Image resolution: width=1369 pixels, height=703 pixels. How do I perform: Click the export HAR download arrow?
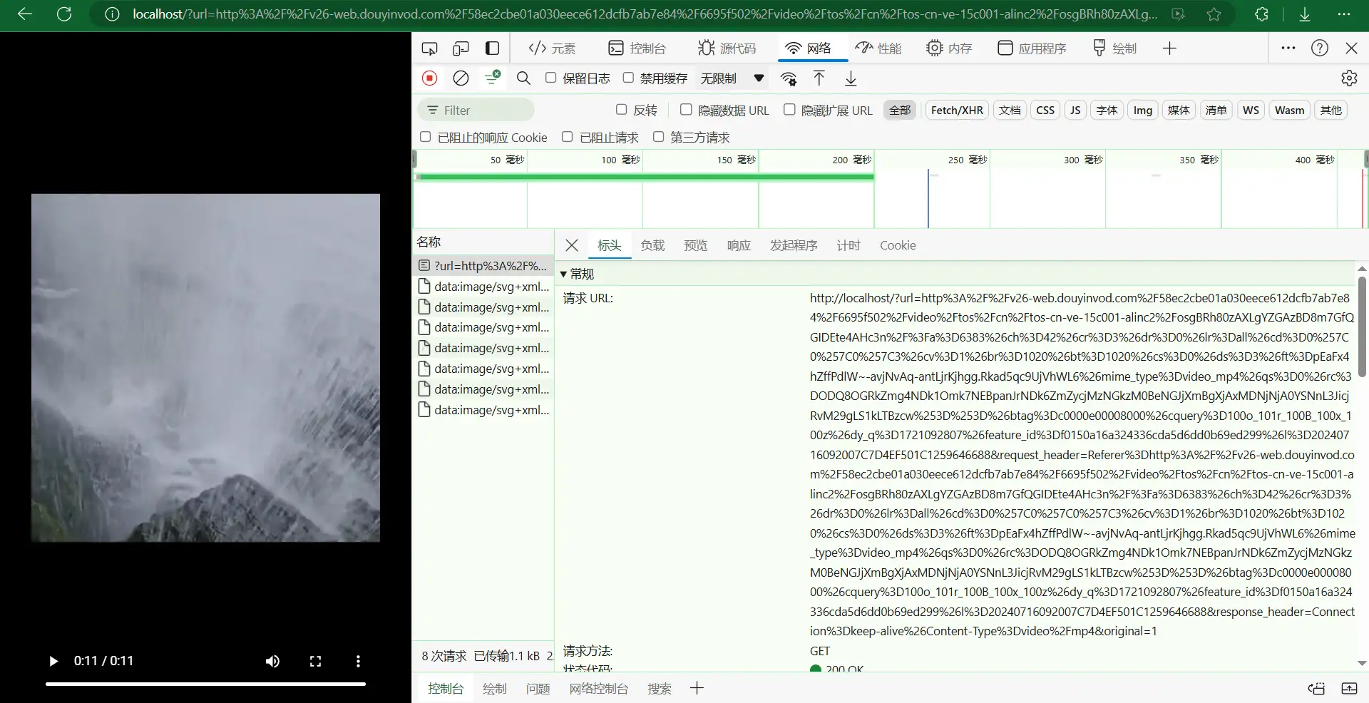click(x=851, y=78)
